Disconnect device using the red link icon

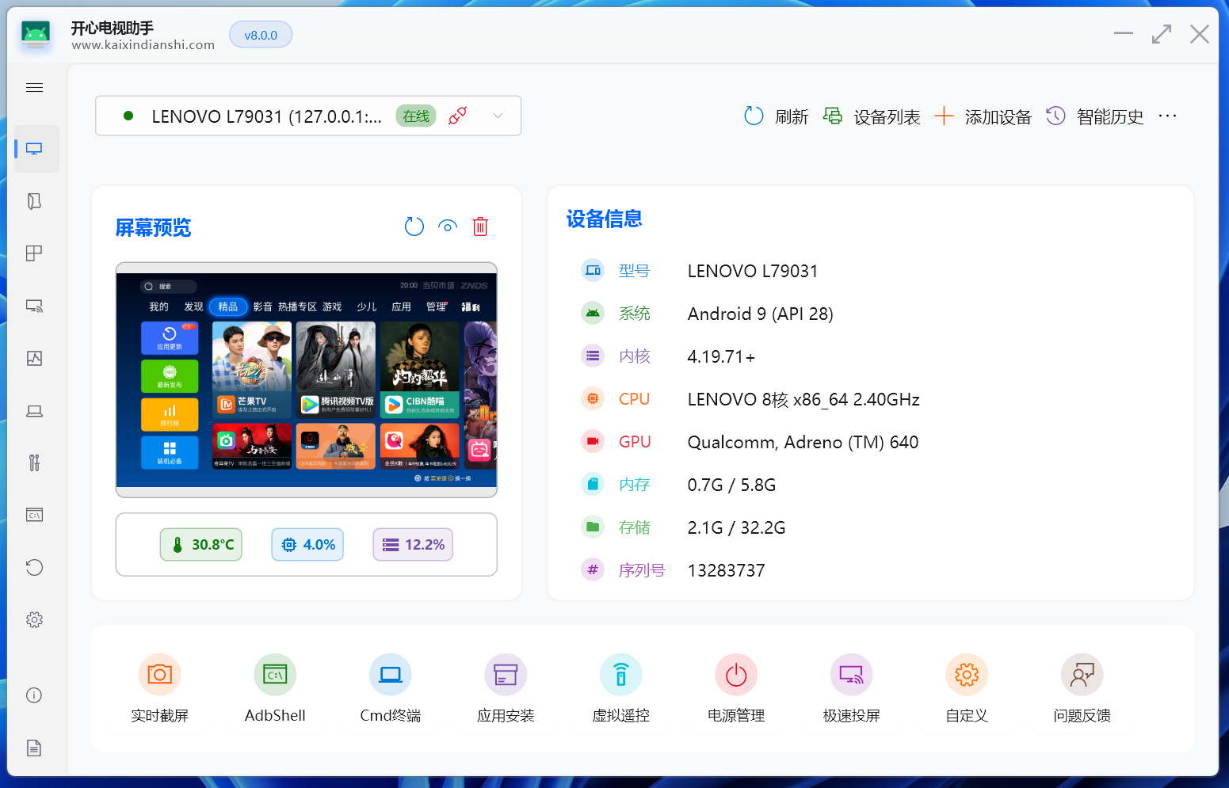coord(457,116)
